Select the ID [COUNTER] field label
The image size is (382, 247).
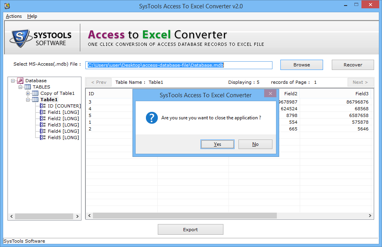coord(64,106)
